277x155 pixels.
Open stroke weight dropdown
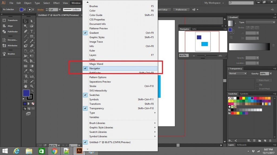[x=60, y=9]
